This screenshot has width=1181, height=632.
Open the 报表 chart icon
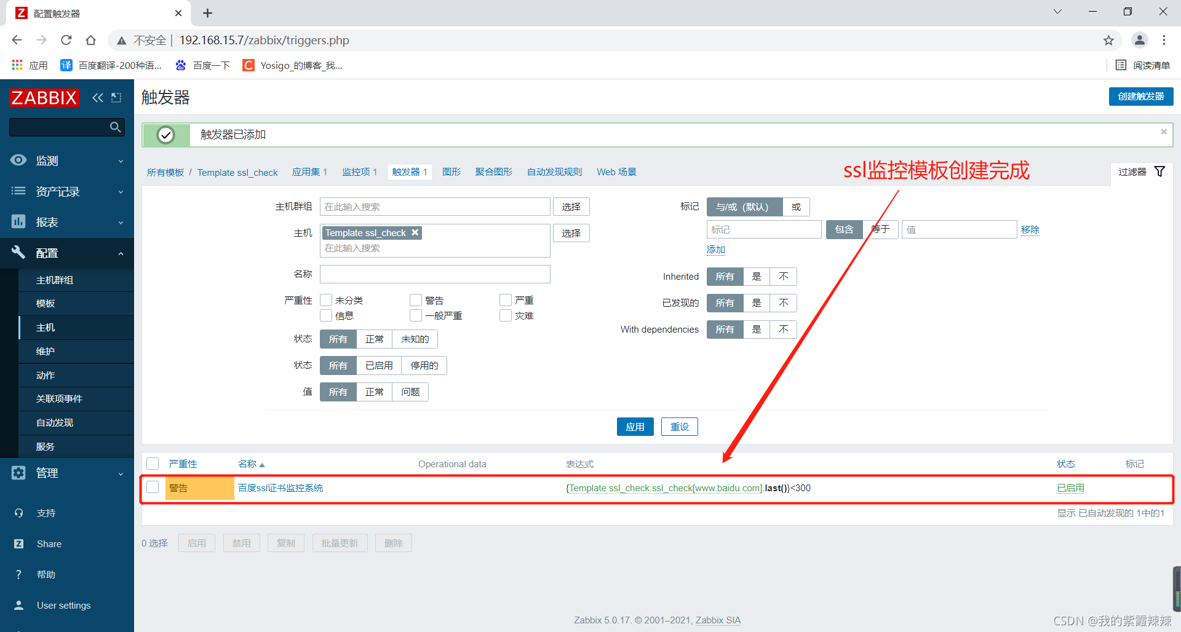pos(18,222)
